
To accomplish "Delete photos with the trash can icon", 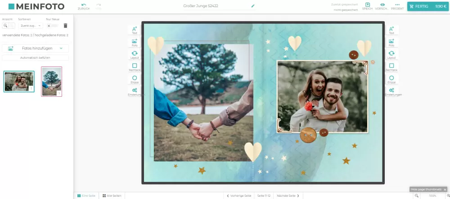I will pyautogui.click(x=65, y=26).
